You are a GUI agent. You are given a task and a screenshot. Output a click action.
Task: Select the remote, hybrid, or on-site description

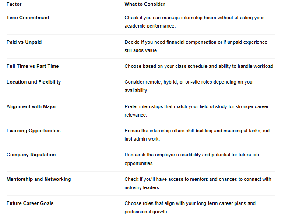(189, 86)
